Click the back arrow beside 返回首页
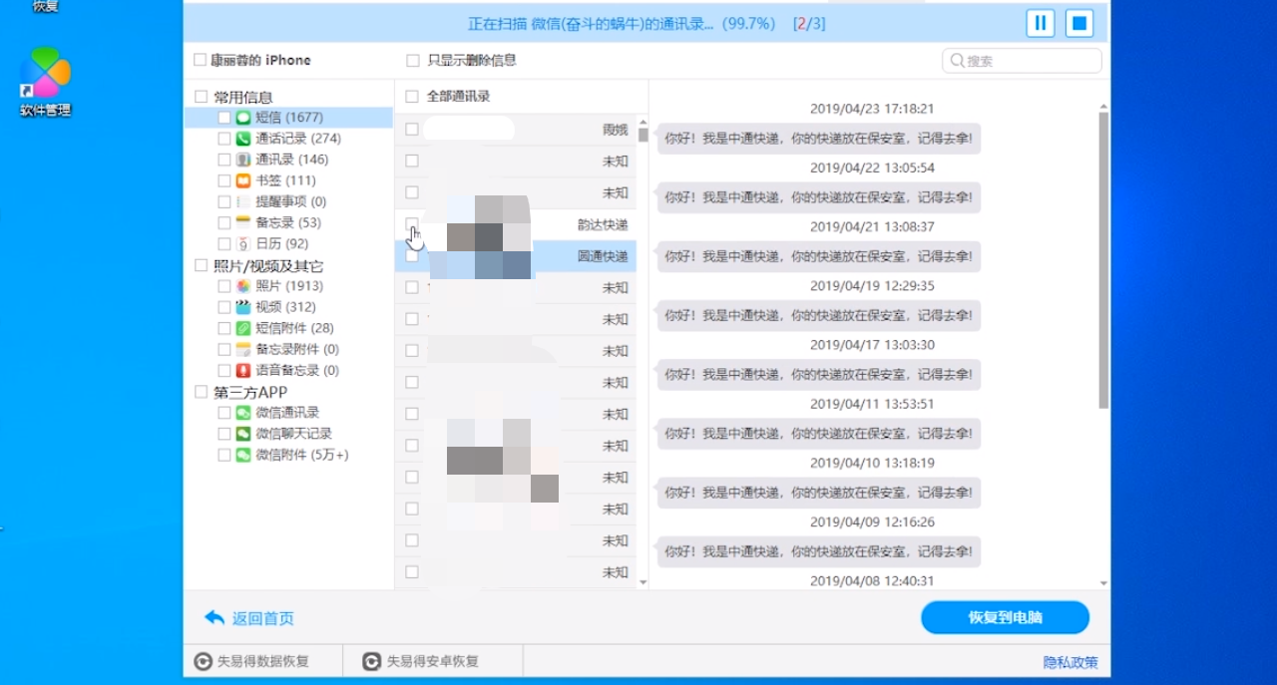Viewport: 1277px width, 685px height. tap(214, 618)
